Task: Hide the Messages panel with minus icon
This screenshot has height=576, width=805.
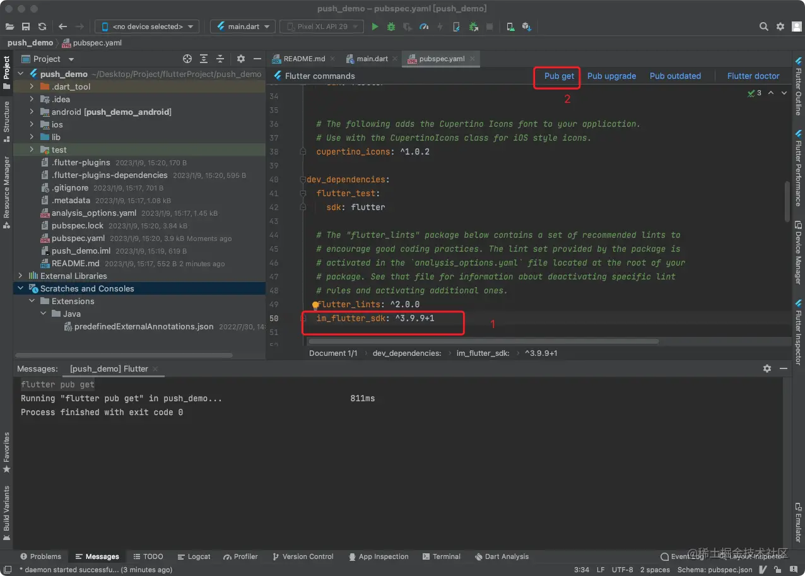Action: coord(784,368)
